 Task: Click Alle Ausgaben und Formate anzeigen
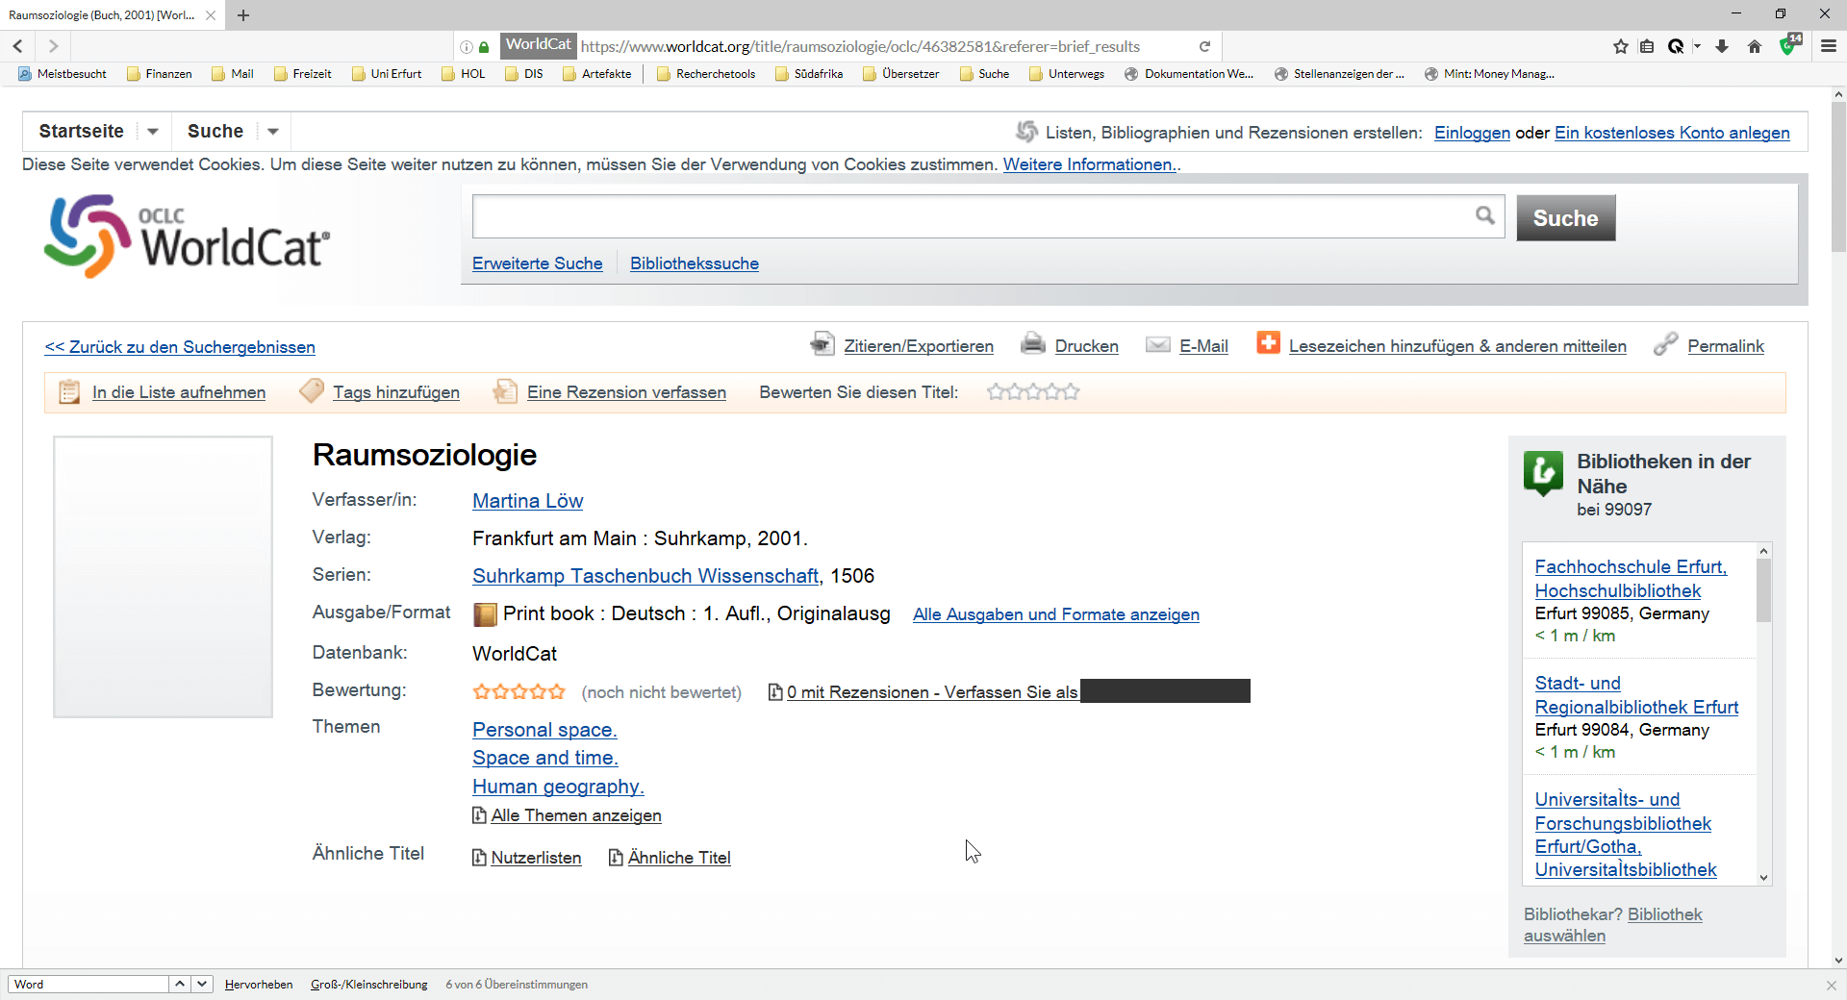1055,614
